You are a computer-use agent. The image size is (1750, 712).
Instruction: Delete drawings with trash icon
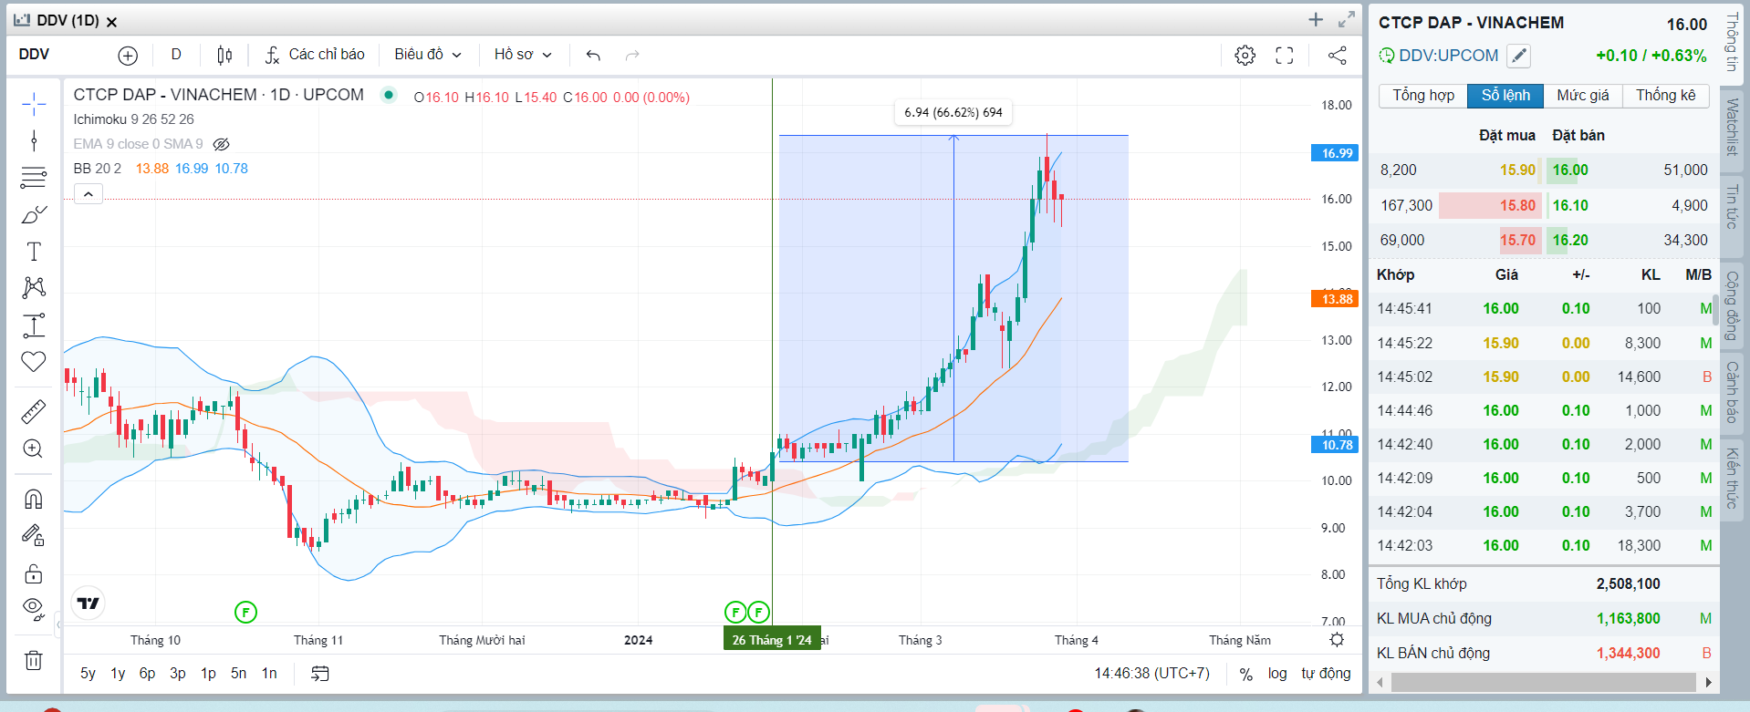[34, 660]
